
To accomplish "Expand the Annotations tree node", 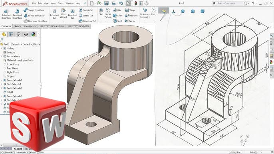I will [2, 56].
